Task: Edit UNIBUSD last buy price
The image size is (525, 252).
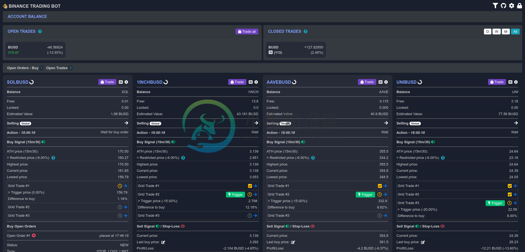Action: (x=423, y=242)
